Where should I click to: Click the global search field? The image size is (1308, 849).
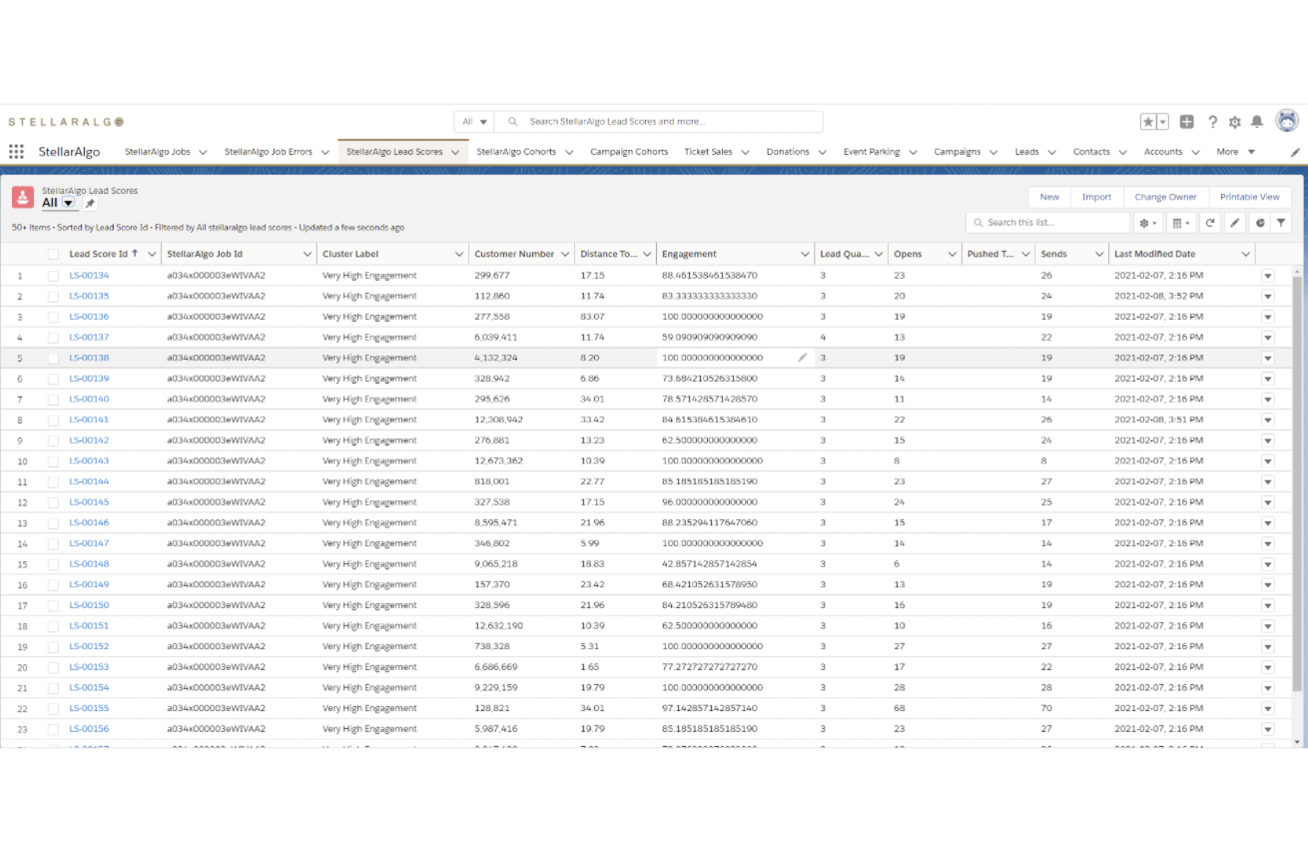659,122
